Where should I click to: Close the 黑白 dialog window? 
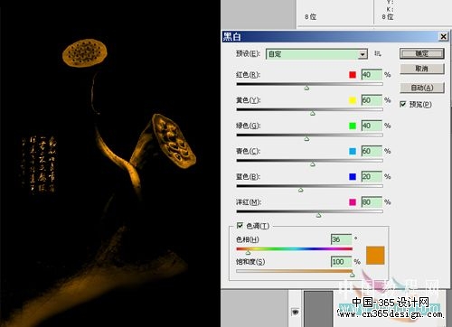click(443, 37)
